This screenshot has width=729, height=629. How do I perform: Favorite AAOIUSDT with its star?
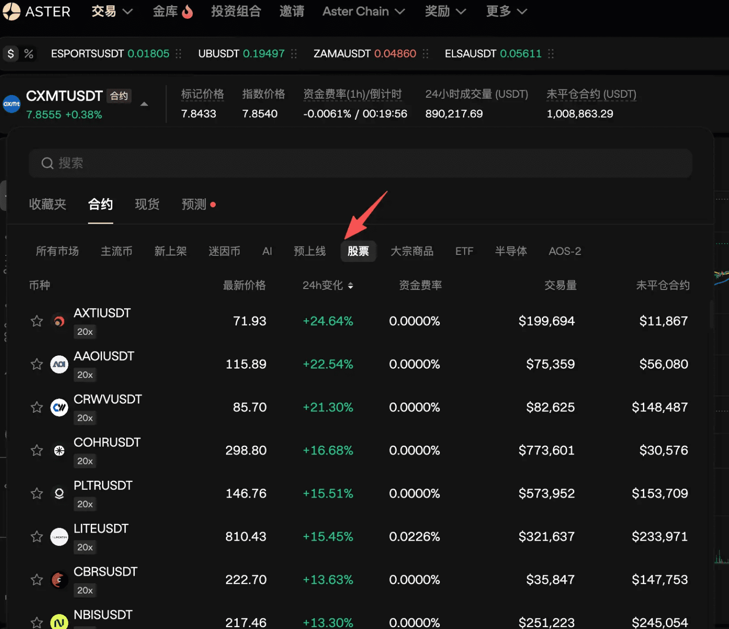pos(37,364)
